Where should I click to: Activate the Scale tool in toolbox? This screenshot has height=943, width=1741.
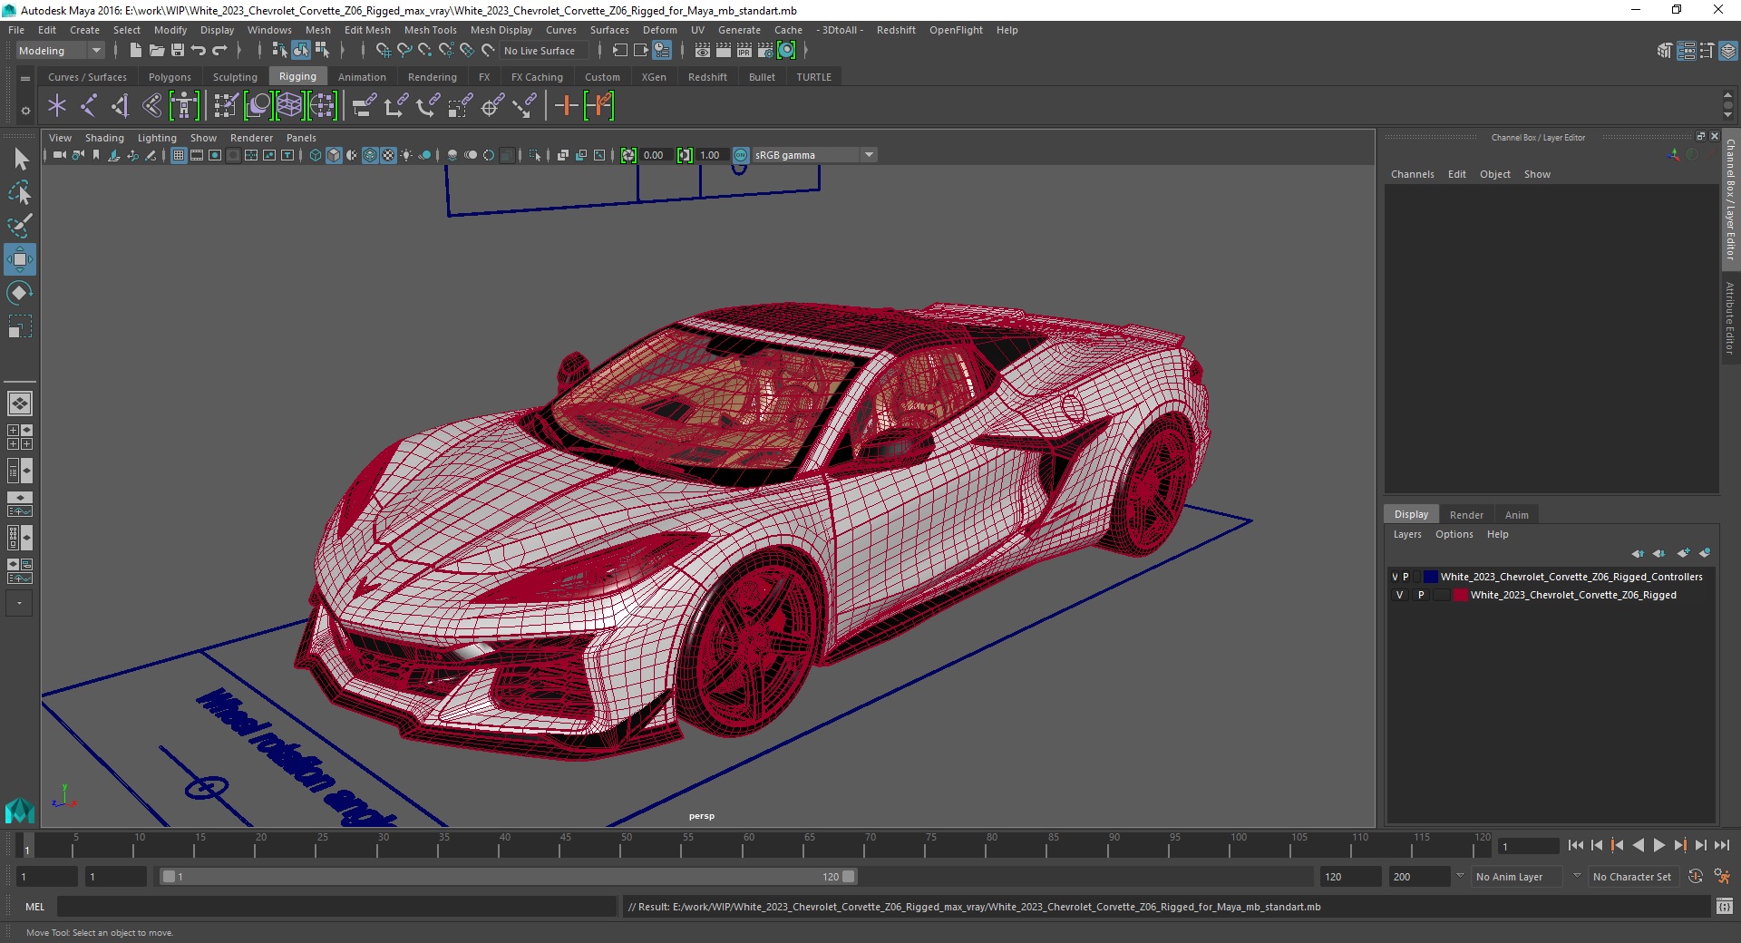[20, 326]
